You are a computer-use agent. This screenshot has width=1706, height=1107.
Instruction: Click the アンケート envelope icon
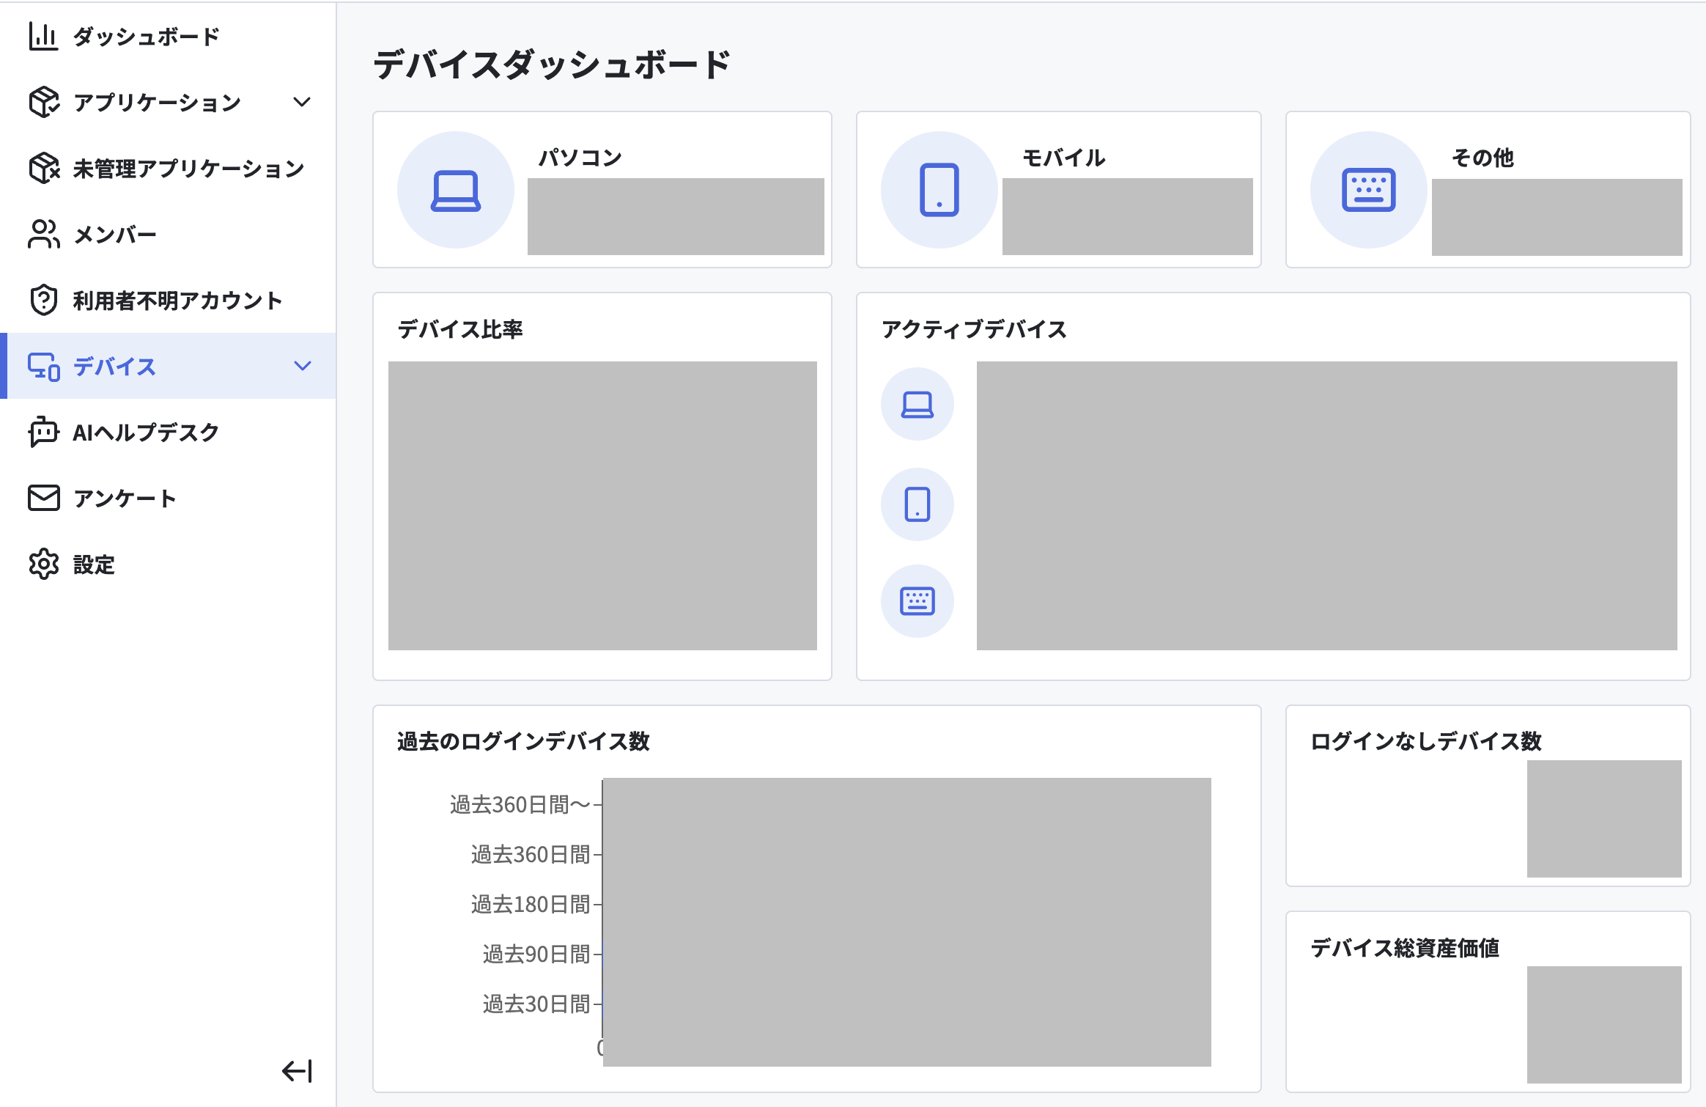(x=43, y=498)
